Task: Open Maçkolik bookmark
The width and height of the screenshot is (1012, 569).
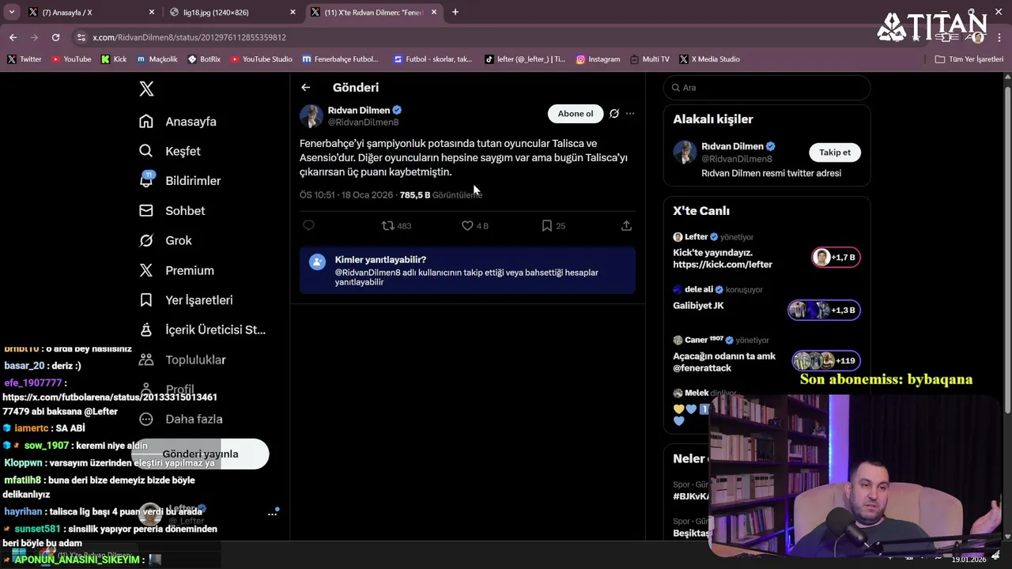Action: click(157, 59)
